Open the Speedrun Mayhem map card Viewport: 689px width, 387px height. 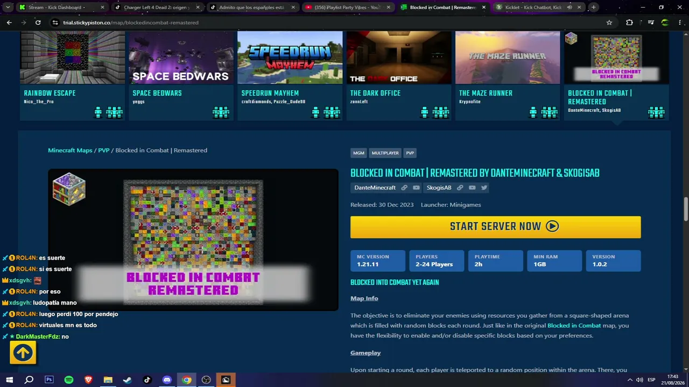pos(290,75)
